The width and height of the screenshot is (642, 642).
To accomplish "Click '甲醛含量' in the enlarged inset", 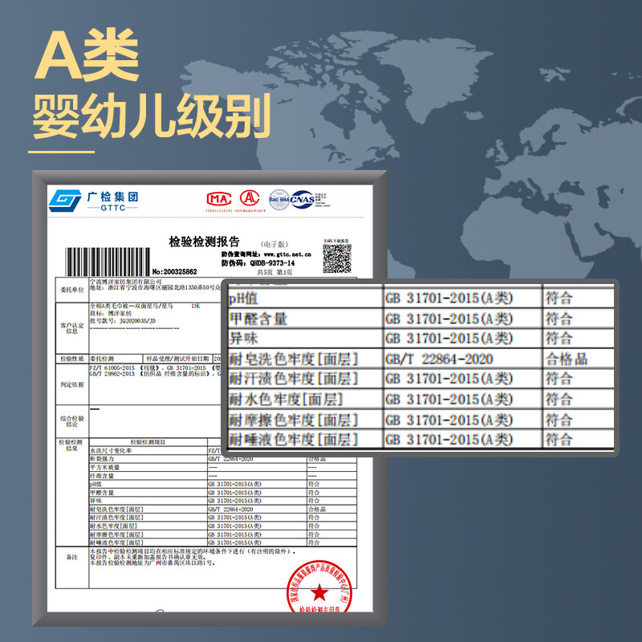I will pyautogui.click(x=258, y=319).
